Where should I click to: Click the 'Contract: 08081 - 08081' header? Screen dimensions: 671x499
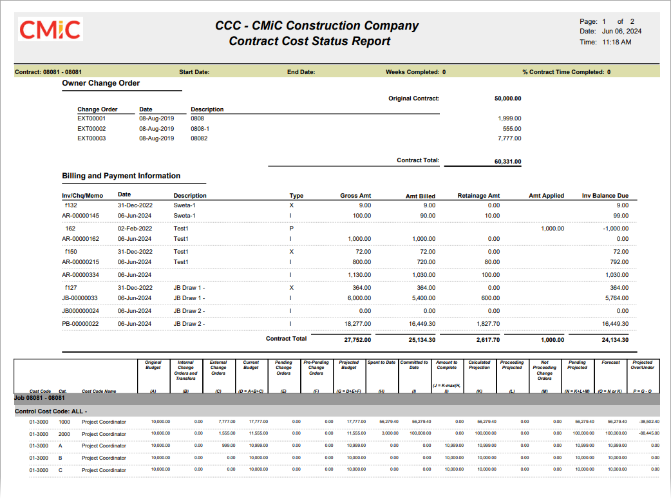pyautogui.click(x=48, y=72)
